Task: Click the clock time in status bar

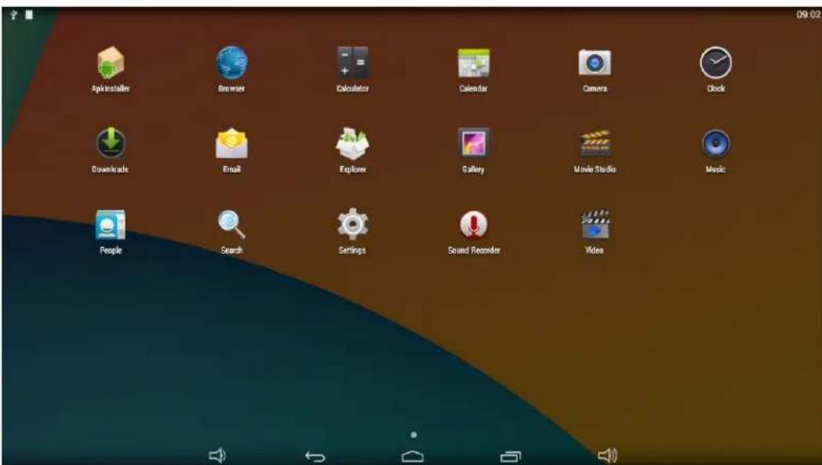Action: (x=808, y=15)
